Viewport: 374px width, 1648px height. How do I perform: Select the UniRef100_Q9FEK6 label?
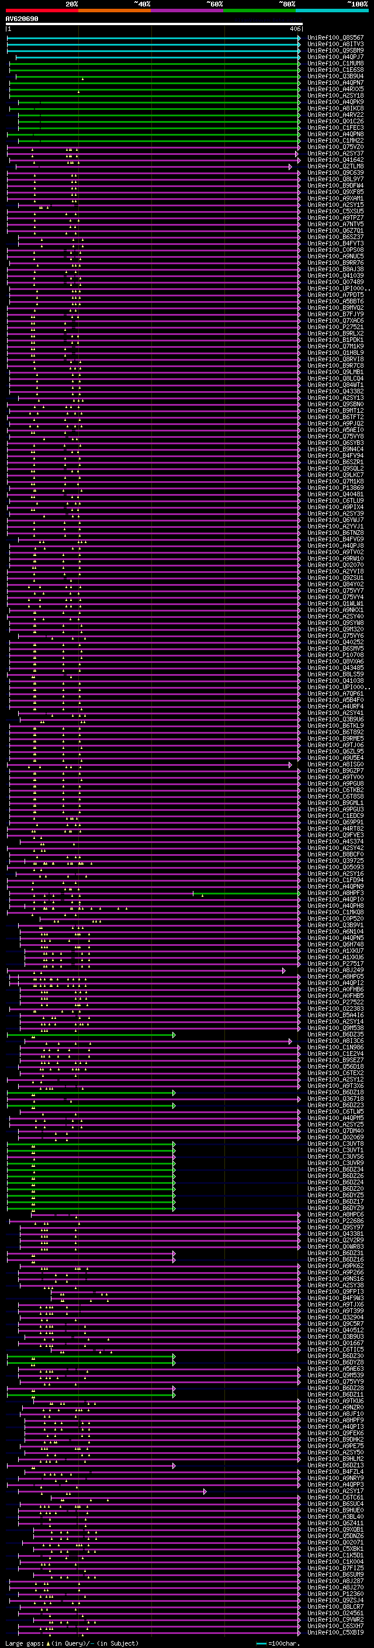click(335, 1433)
